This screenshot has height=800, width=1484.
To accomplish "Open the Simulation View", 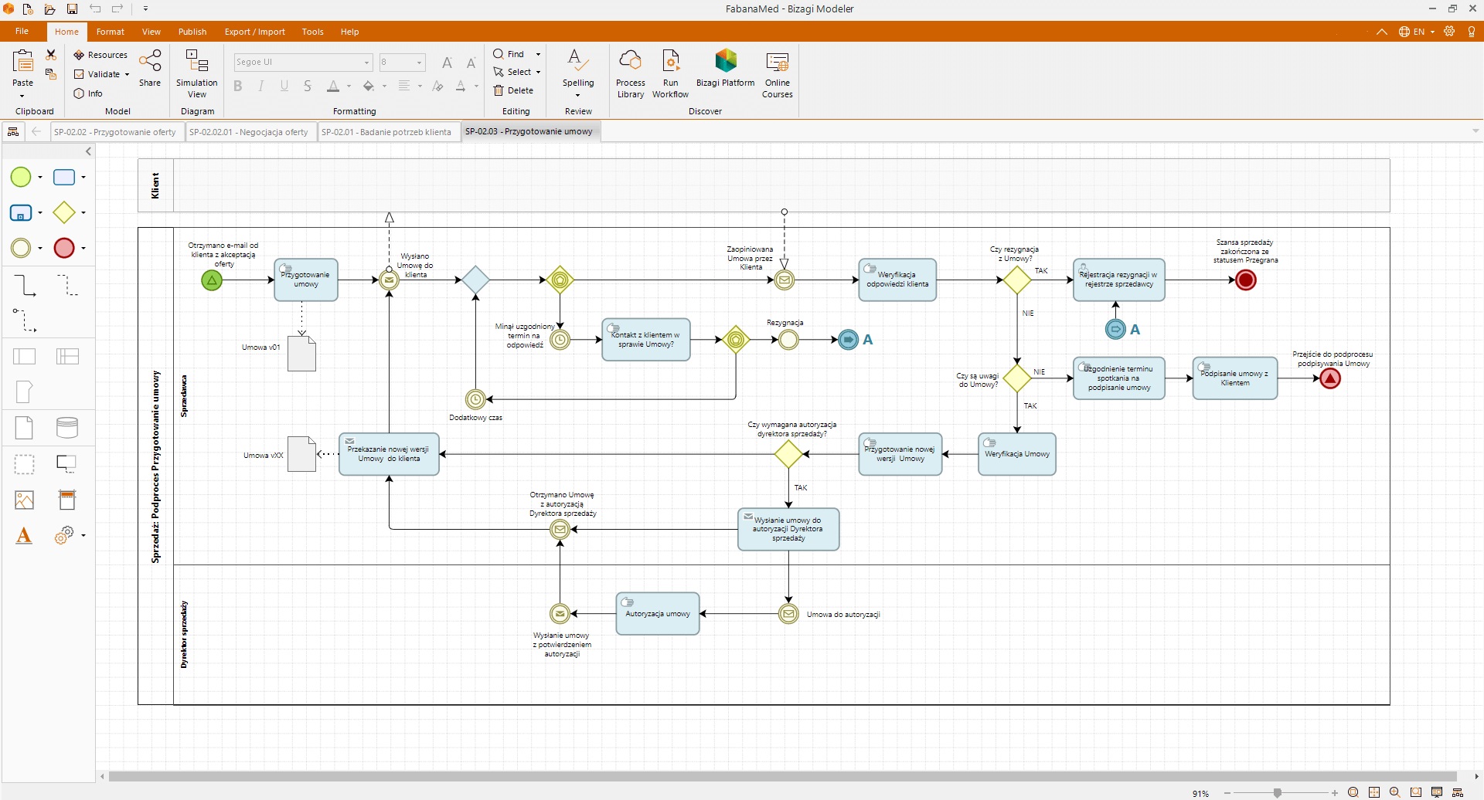I will (197, 73).
